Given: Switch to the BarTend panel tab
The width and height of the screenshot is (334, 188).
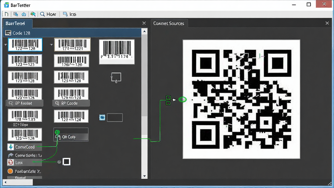Looking at the screenshot, I should 18,23.
